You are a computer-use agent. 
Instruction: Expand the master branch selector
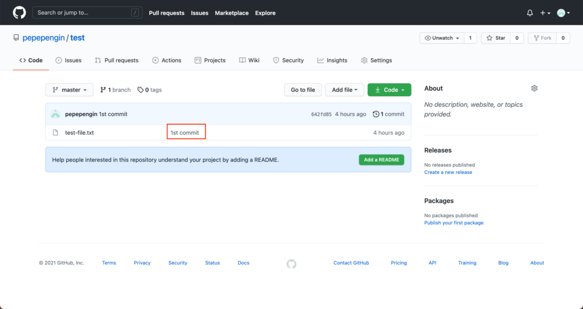[x=69, y=89]
